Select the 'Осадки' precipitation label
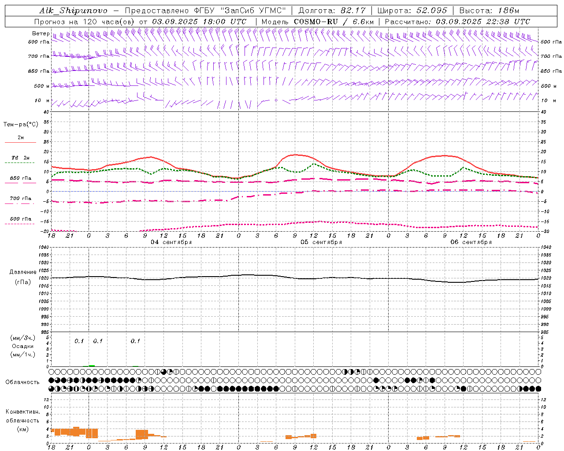 click(x=23, y=346)
